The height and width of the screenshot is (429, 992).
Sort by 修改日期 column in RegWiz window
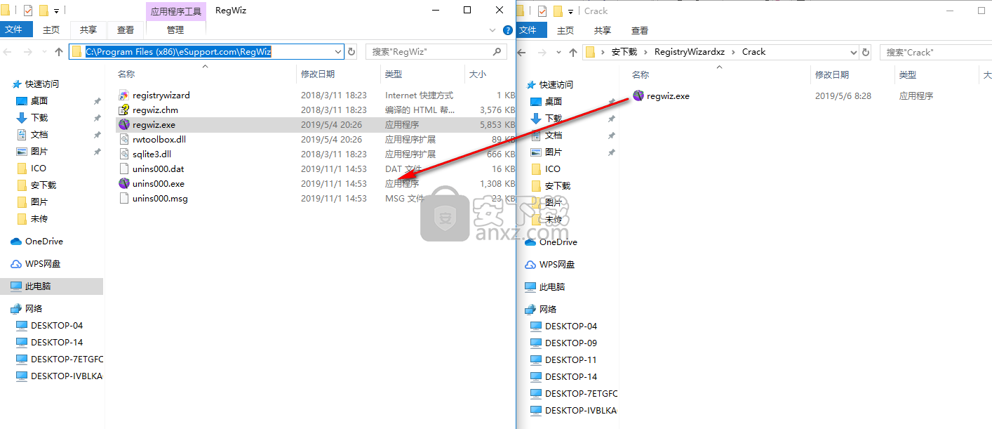tap(318, 74)
